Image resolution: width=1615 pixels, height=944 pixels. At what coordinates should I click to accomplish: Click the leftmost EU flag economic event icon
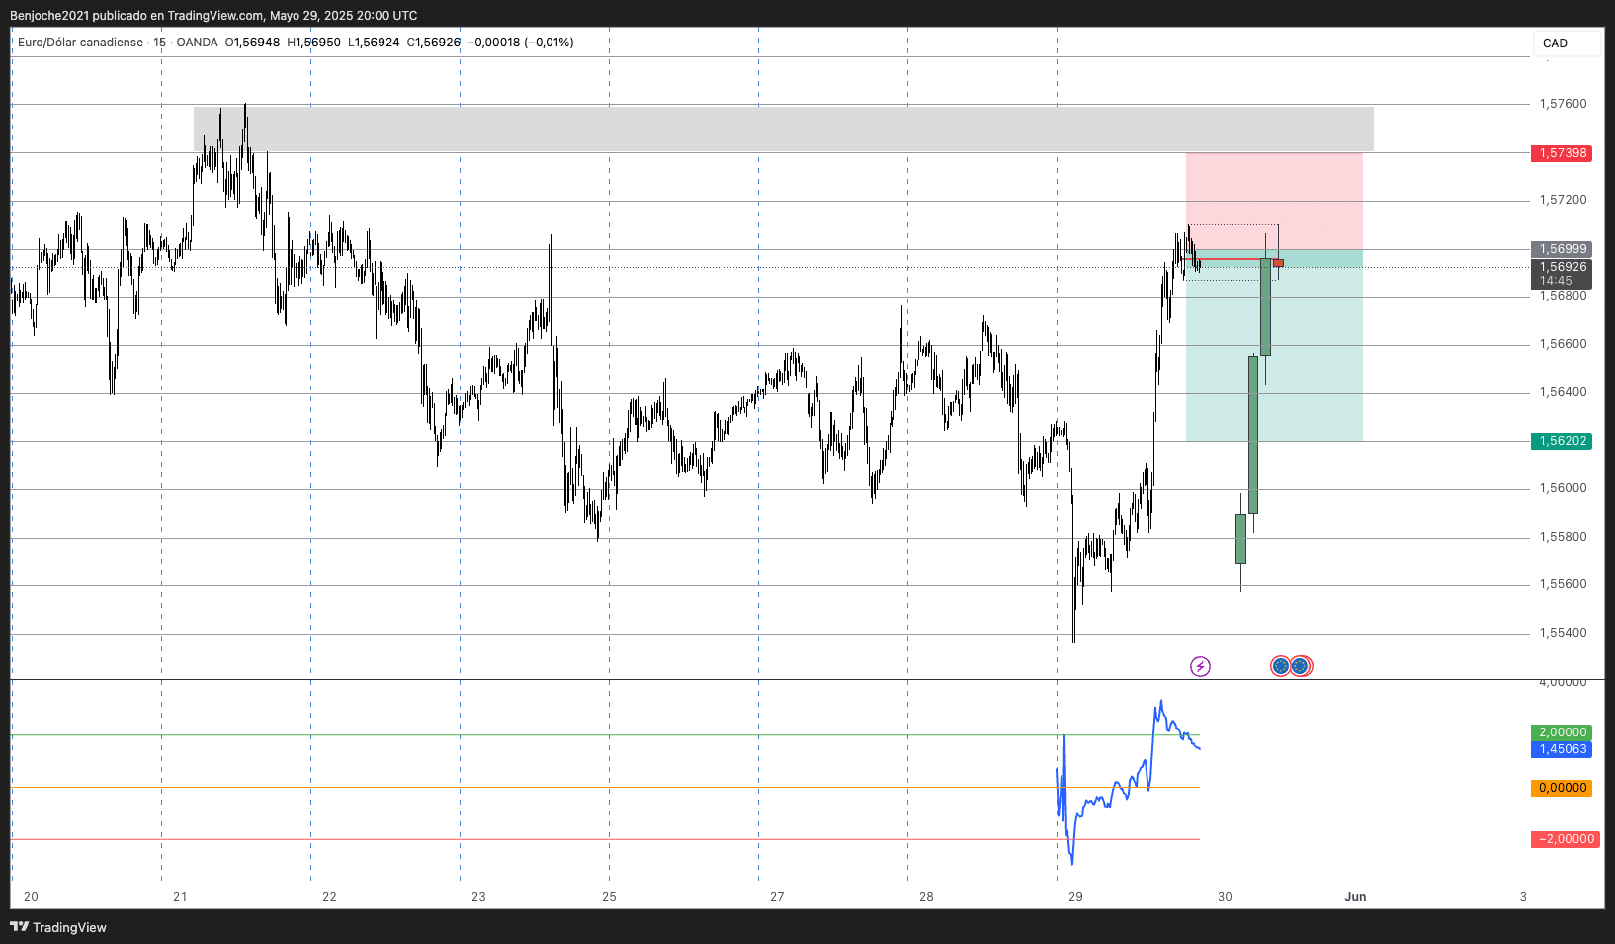(x=1280, y=666)
